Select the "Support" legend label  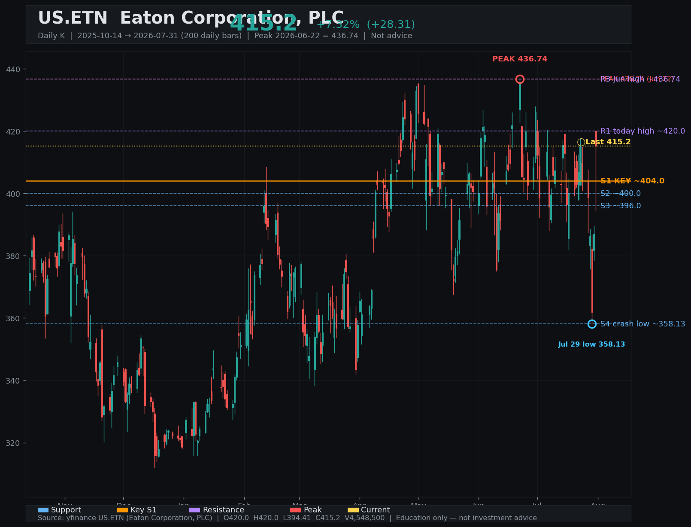[x=66, y=510]
